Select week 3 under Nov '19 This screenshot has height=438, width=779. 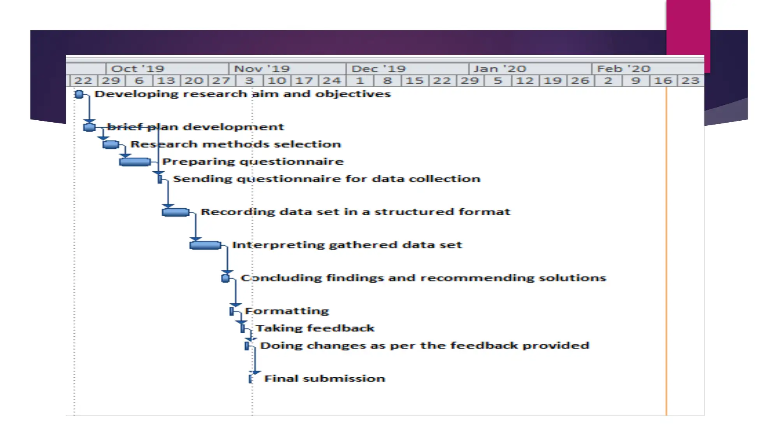(x=250, y=81)
